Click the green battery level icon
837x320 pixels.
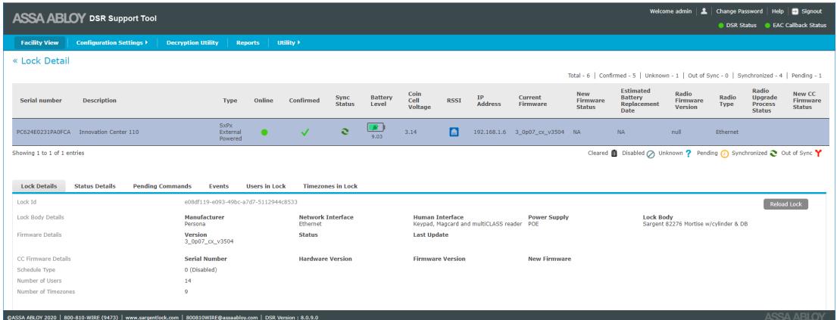point(376,127)
